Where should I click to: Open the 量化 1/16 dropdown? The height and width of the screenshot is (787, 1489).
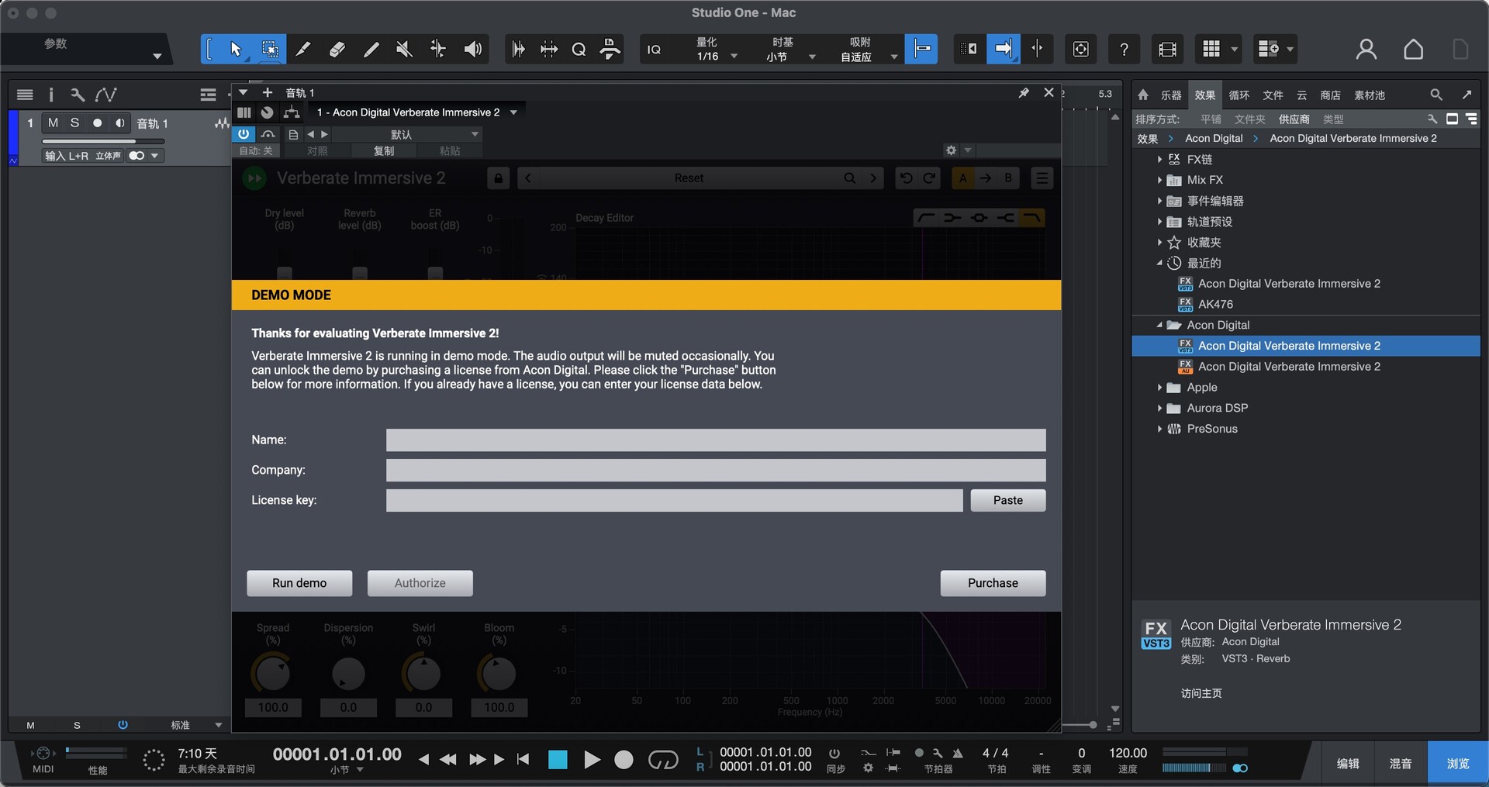717,50
